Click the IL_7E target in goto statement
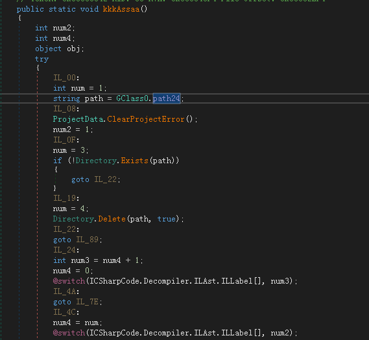The width and height of the screenshot is (369, 340). (x=88, y=302)
